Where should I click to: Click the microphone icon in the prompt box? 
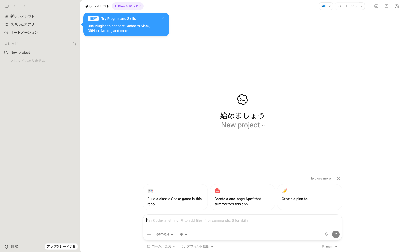pos(326,234)
